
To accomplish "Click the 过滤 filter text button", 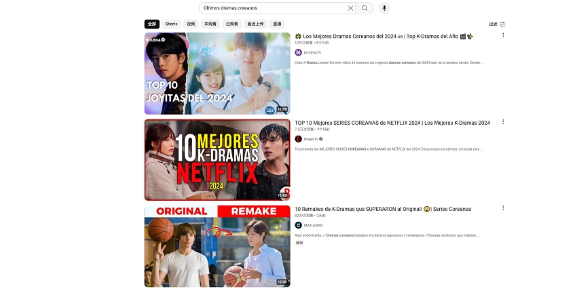I will click(493, 24).
